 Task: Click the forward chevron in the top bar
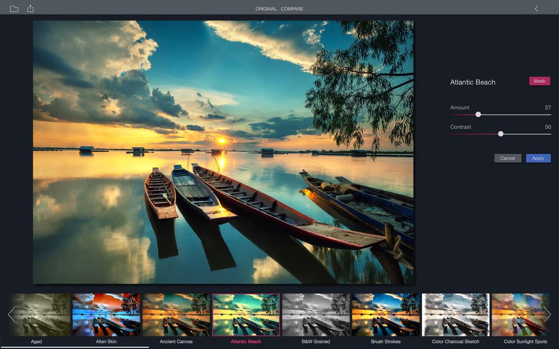tap(548, 8)
